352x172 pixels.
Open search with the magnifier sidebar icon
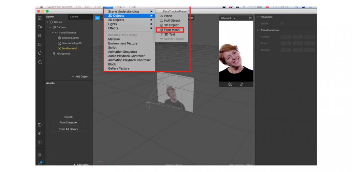[40, 62]
